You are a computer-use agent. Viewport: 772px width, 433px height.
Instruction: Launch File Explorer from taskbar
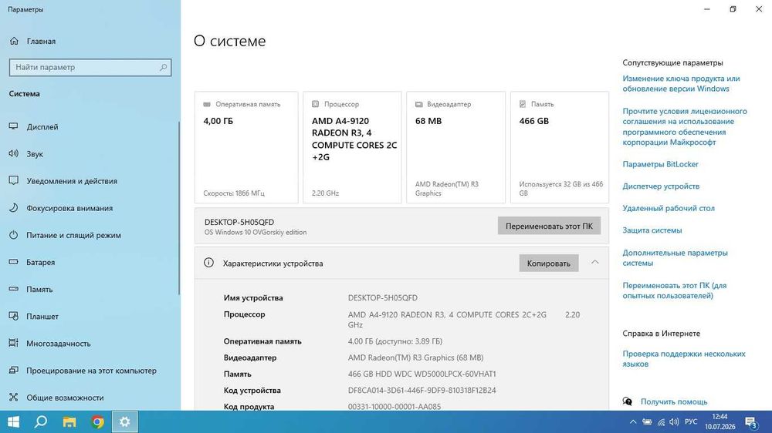[x=69, y=421]
